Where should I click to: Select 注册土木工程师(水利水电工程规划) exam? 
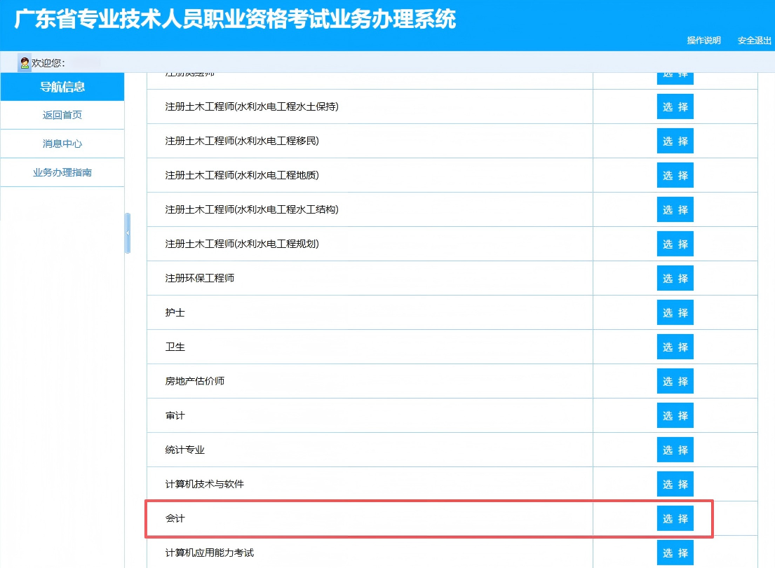pyautogui.click(x=675, y=244)
